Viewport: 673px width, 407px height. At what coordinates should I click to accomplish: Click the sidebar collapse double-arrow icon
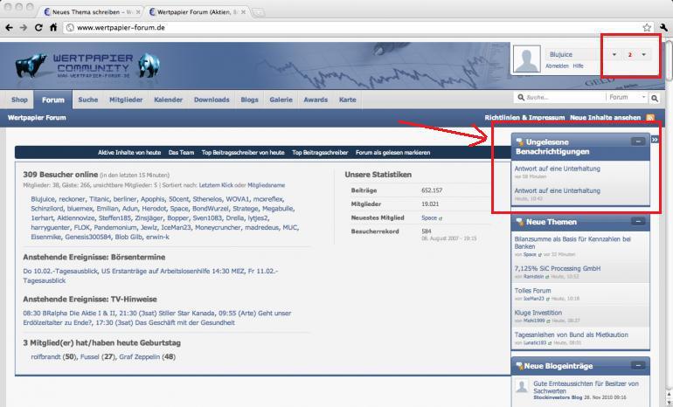point(655,140)
